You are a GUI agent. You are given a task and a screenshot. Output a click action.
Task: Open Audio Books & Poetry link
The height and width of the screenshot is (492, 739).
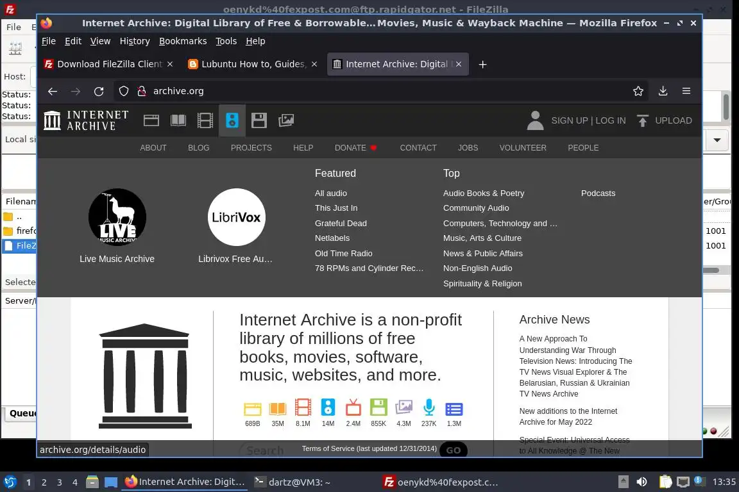click(484, 193)
